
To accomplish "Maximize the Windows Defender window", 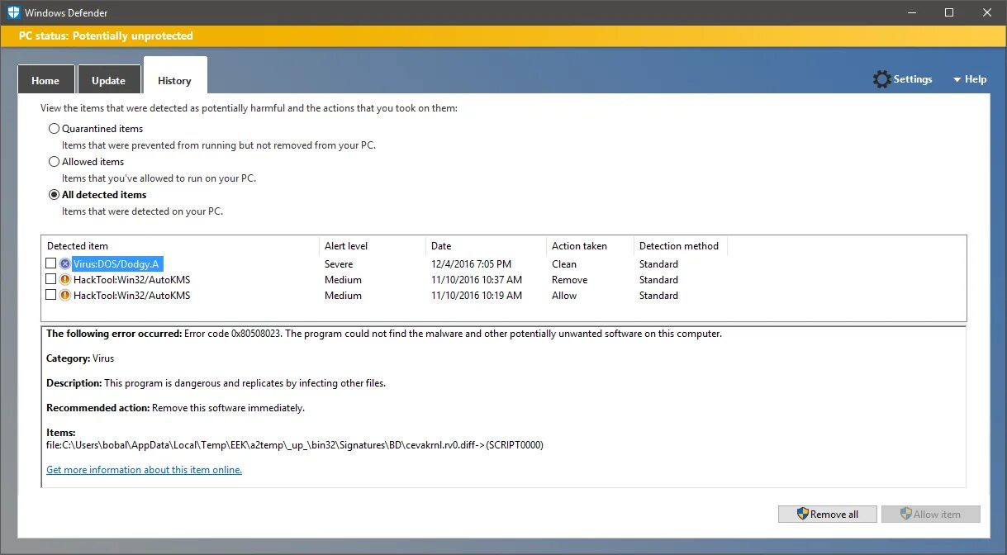I will click(x=950, y=12).
